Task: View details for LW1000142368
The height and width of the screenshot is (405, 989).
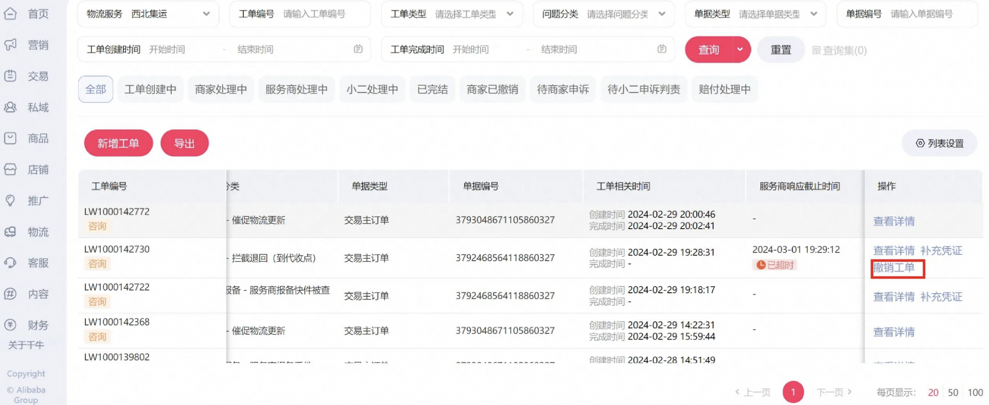Action: click(x=894, y=331)
